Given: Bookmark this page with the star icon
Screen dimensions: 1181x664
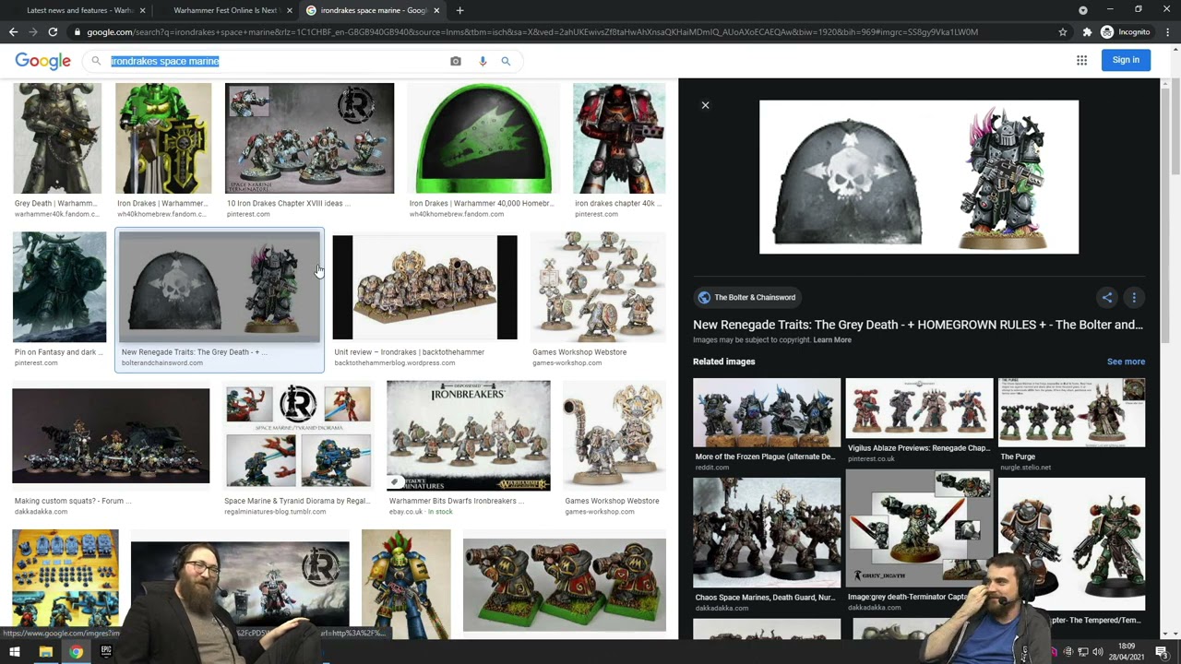Looking at the screenshot, I should pos(1063,32).
